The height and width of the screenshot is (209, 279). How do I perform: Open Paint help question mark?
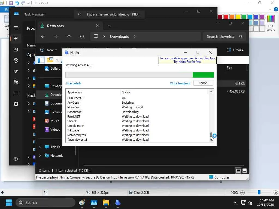(x=276, y=9)
